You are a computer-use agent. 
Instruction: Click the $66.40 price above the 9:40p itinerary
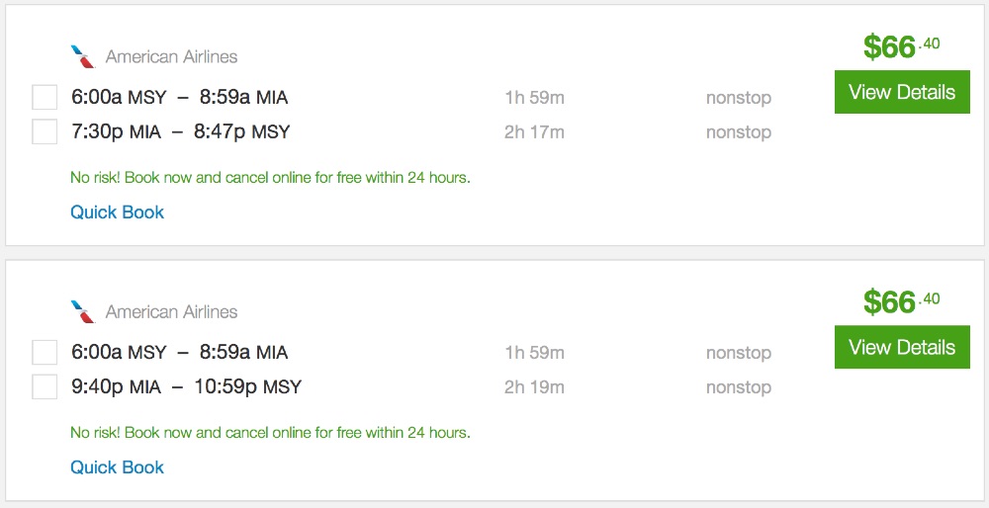click(901, 301)
